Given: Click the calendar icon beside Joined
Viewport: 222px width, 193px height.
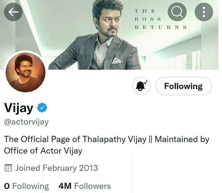Looking at the screenshot, I should [8, 168].
